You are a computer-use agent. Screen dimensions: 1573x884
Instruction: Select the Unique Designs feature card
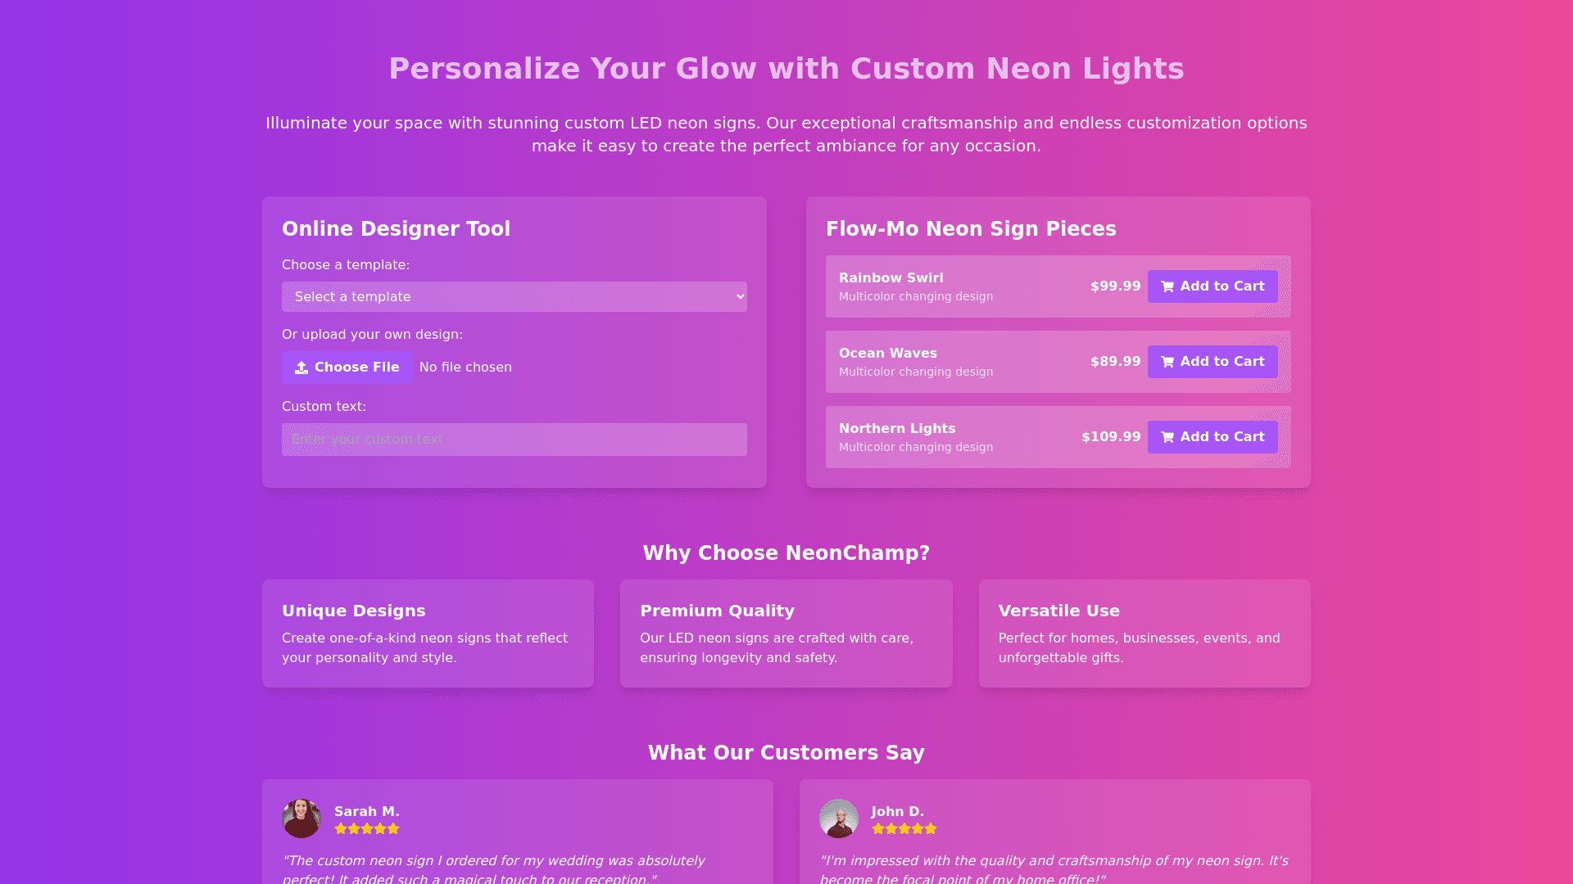coord(428,634)
